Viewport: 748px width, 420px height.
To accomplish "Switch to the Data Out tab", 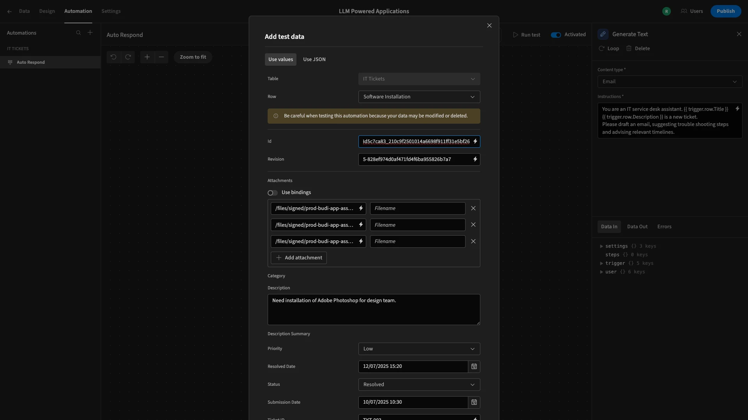I will [x=637, y=227].
